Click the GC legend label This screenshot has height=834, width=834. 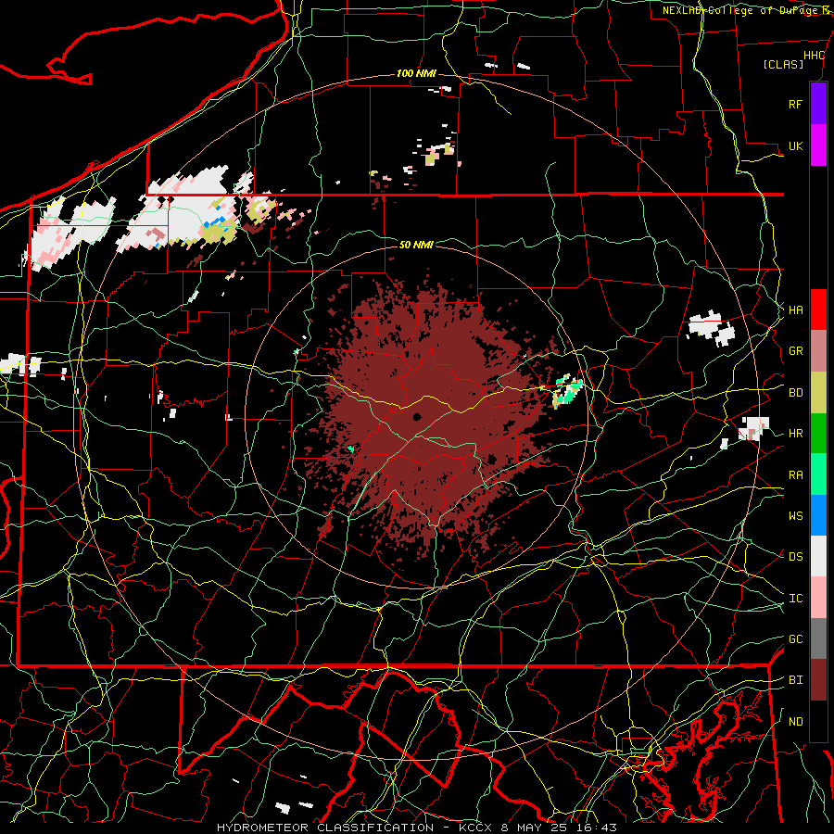point(795,639)
